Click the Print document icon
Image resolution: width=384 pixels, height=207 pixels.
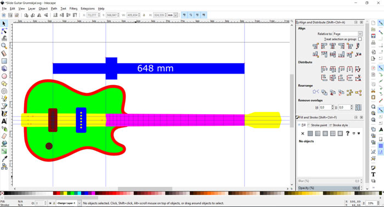click(x=373, y=42)
